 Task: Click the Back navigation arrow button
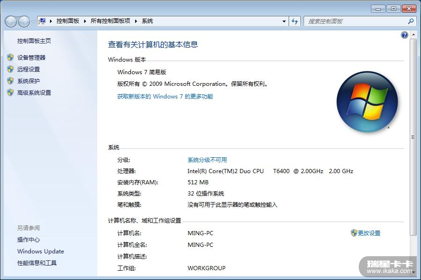pyautogui.click(x=11, y=21)
